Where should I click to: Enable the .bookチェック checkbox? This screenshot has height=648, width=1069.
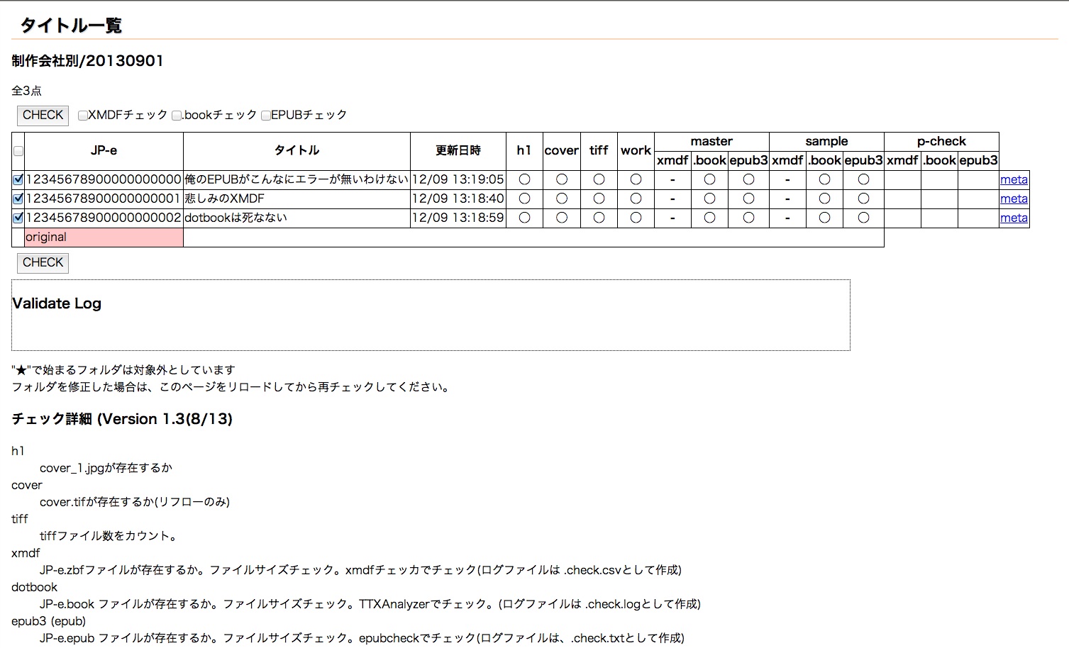pyautogui.click(x=177, y=116)
